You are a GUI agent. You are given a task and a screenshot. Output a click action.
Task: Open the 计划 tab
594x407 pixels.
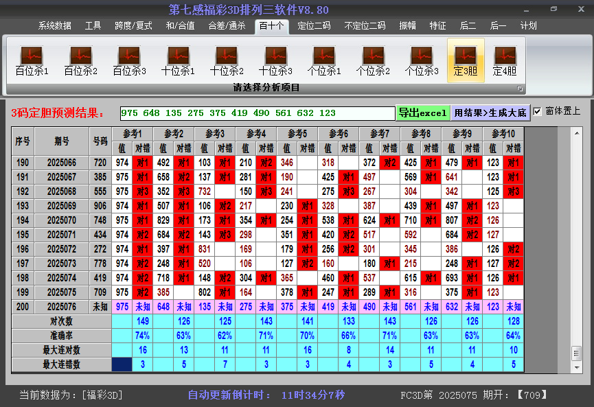click(x=529, y=26)
